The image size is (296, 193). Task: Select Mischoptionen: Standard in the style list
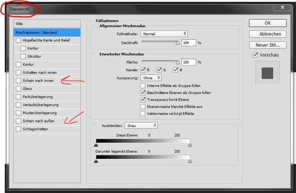(x=47, y=32)
